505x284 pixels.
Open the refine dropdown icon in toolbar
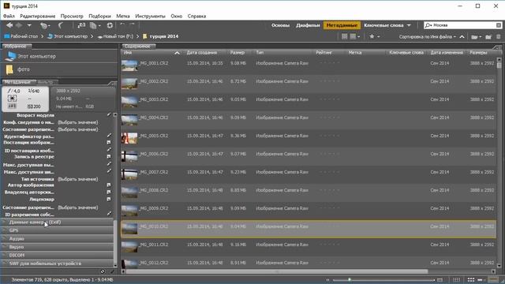point(95,25)
